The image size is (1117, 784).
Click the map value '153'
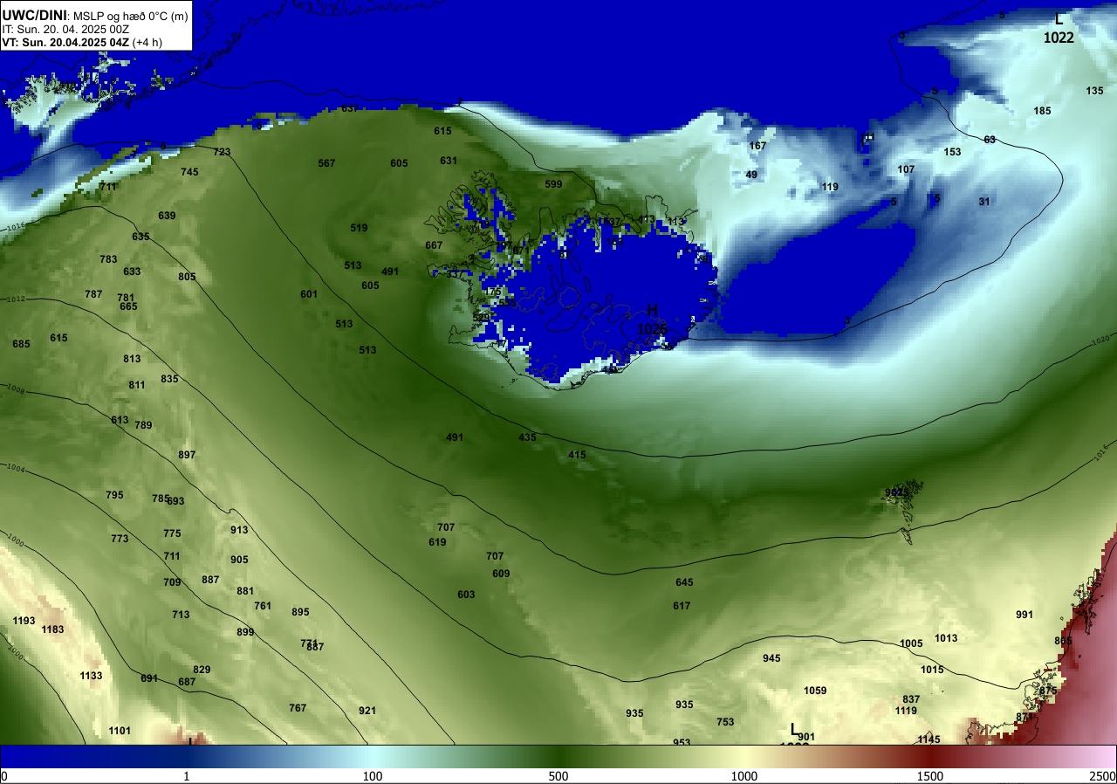pyautogui.click(x=952, y=152)
